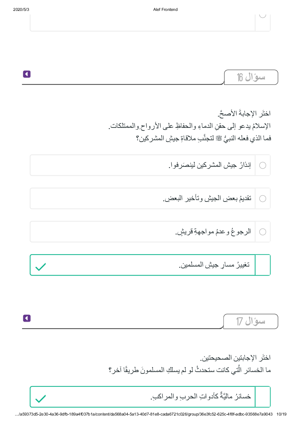Collapse question 17 with the purple arrow icon
Viewport: 300px width, 424px height.
tap(27, 318)
